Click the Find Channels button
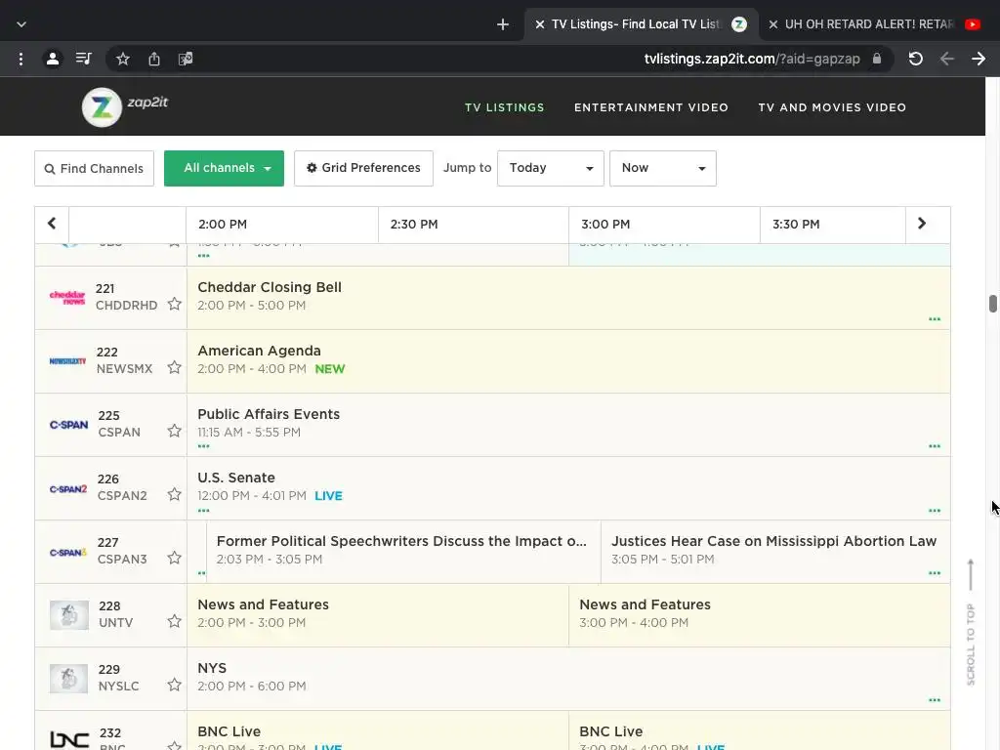 95,168
